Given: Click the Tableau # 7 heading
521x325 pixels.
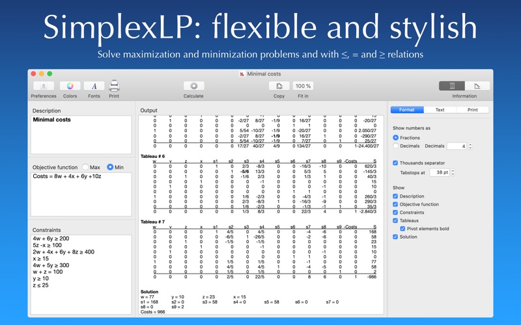Looking at the screenshot, I should [152, 222].
